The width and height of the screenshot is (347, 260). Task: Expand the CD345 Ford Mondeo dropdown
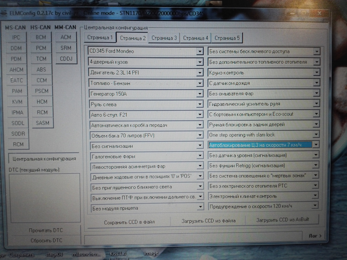pyautogui.click(x=200, y=51)
